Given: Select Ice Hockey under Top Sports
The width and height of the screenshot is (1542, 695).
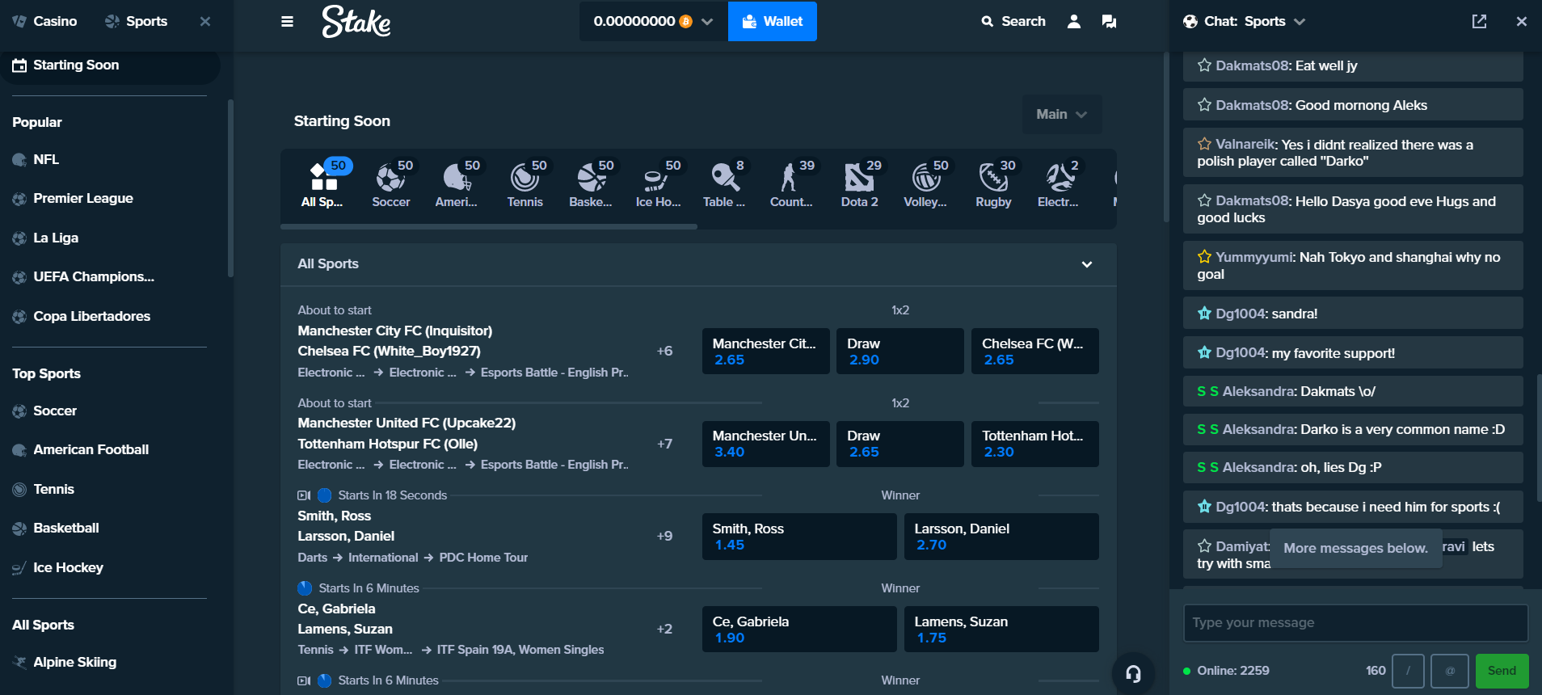Looking at the screenshot, I should (x=58, y=567).
